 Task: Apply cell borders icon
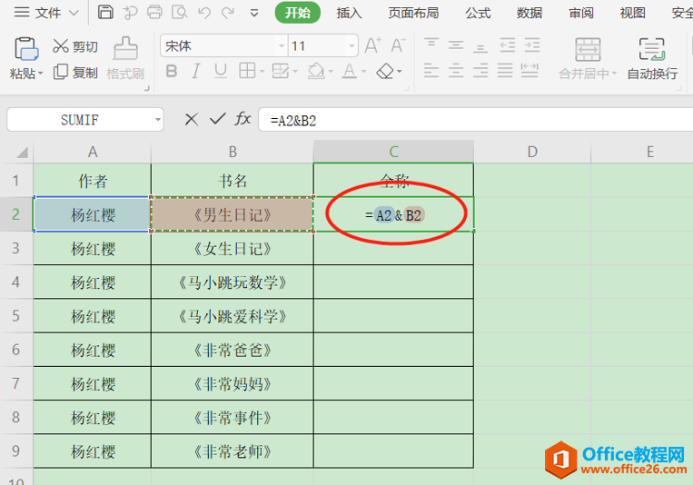click(x=247, y=71)
